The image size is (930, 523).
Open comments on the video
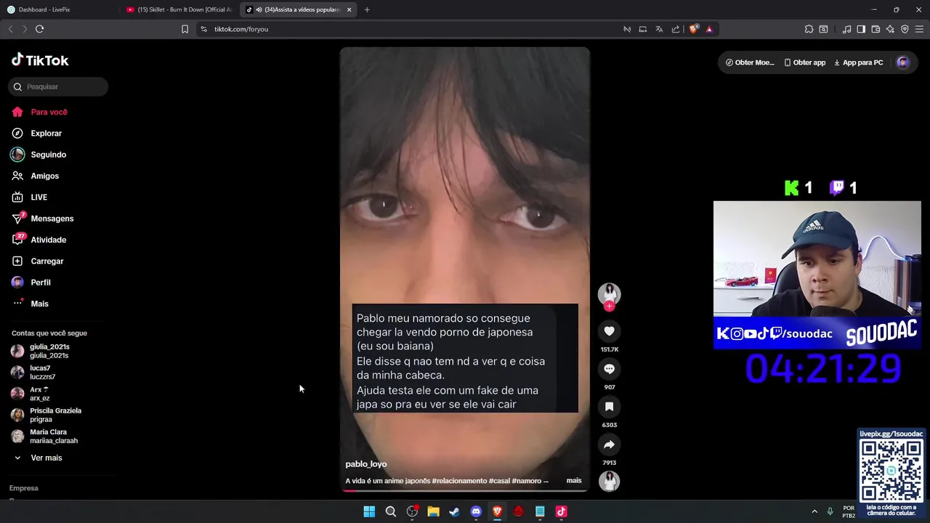coord(609,369)
